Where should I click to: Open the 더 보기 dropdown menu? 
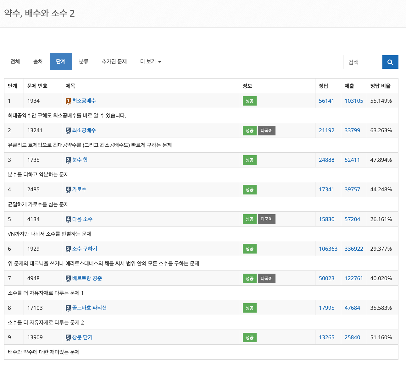(150, 61)
